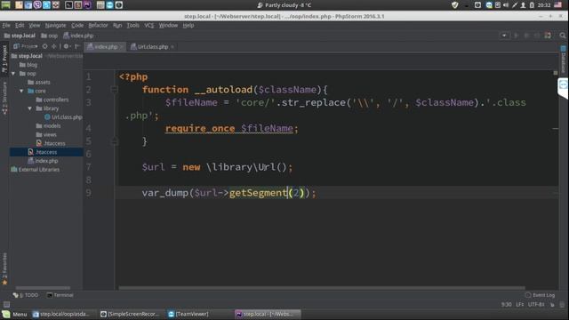Toggle the 1: Project side tool window
Image resolution: width=569 pixels, height=320 pixels.
[x=4, y=58]
